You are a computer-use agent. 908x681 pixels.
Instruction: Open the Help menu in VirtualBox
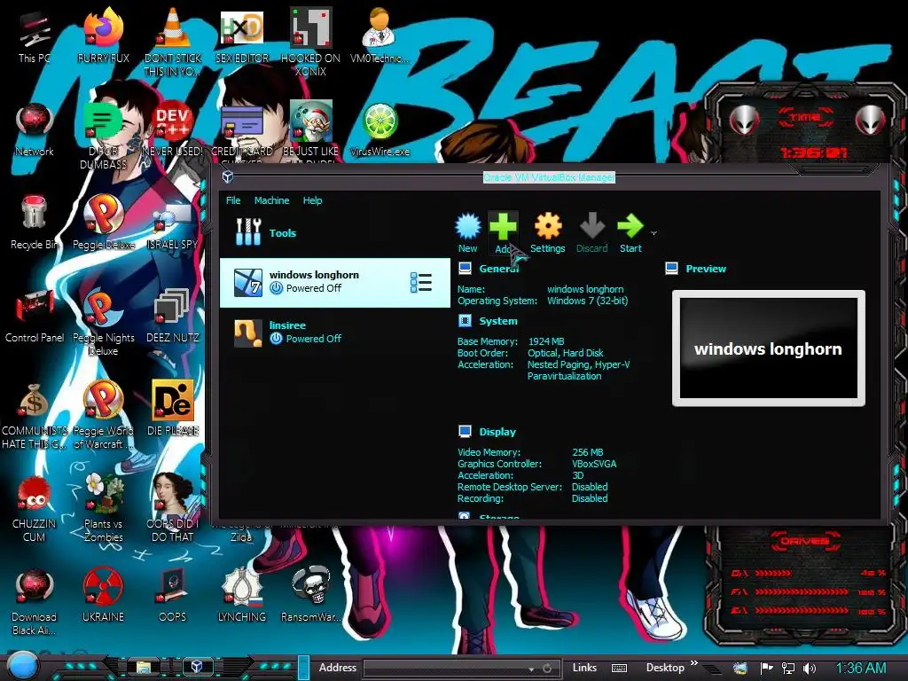pyautogui.click(x=313, y=200)
